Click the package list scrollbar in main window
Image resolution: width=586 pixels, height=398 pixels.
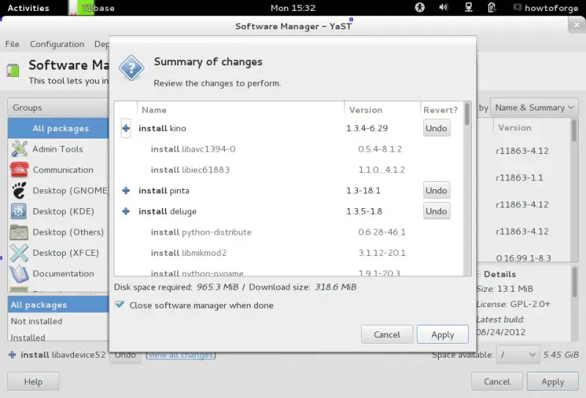pos(574,130)
